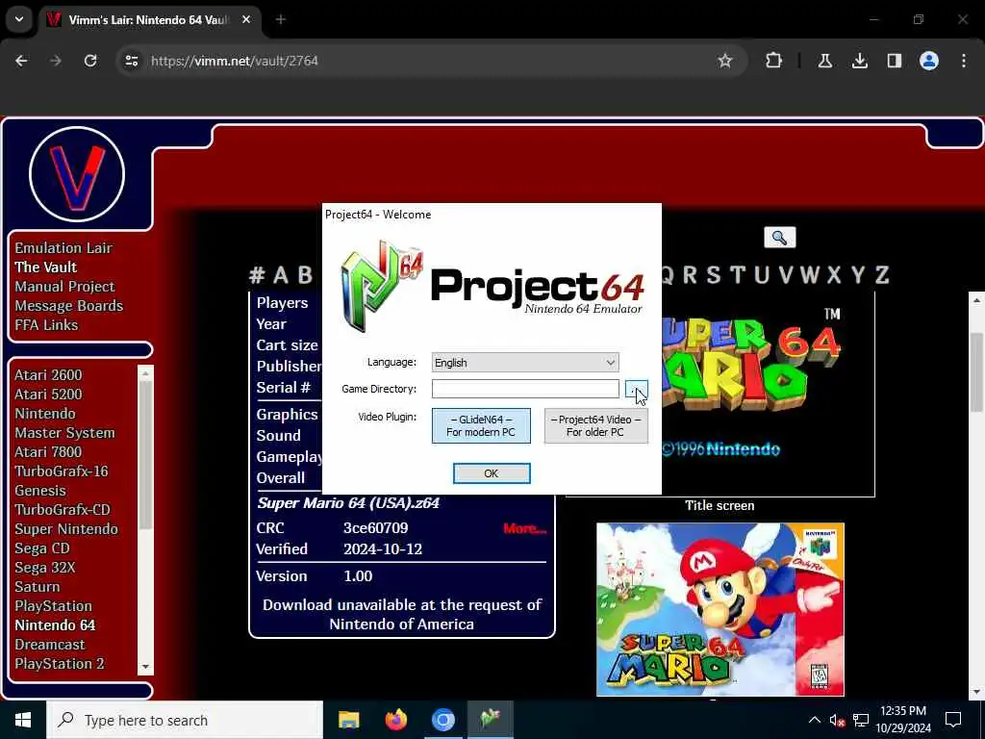Select Atari 7800 in the system list
This screenshot has height=739, width=985.
tap(48, 452)
